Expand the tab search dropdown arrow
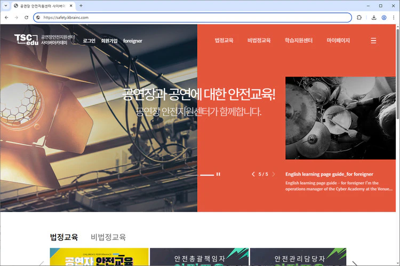 pyautogui.click(x=6, y=6)
